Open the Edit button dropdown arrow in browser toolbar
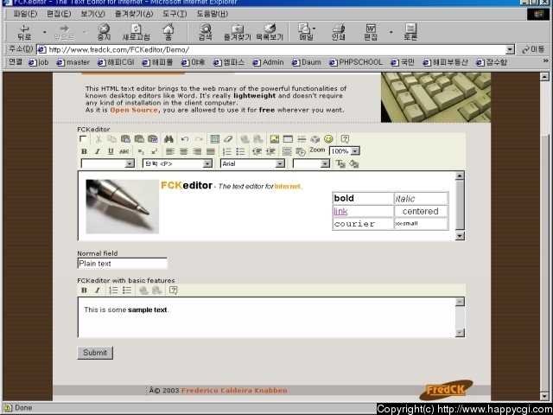The height and width of the screenshot is (415, 553). 391,32
